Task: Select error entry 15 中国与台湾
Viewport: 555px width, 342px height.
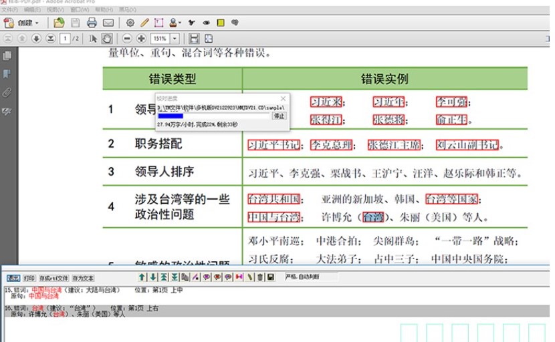Action: (94, 293)
